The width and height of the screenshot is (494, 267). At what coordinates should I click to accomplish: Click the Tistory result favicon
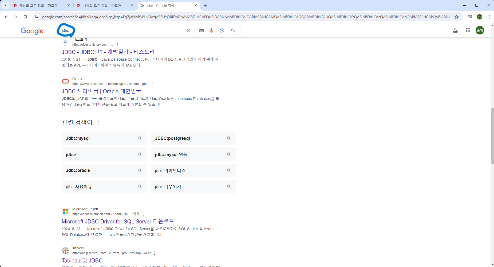65,42
